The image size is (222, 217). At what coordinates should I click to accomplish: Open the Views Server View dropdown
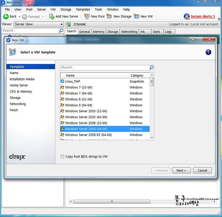[38, 24]
